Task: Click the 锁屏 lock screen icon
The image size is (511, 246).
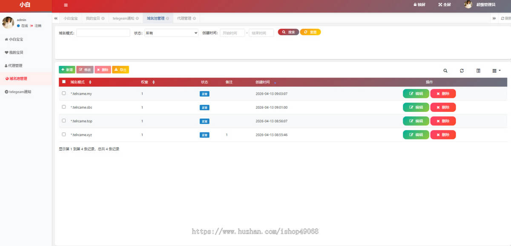Action: tap(419, 5)
